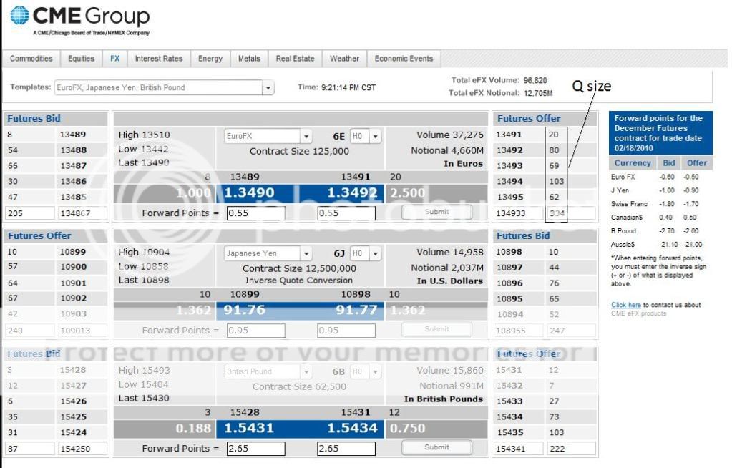Select Yen futures offer row 10901
This screenshot has height=468, width=732.
click(x=56, y=283)
